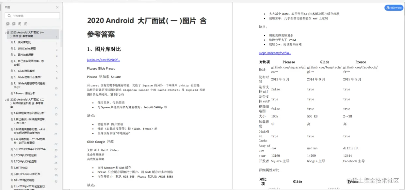Viewport: 405px width, 190px height.
Task: Click the cell 2013 年 5 月
Action: (x=280, y=79)
